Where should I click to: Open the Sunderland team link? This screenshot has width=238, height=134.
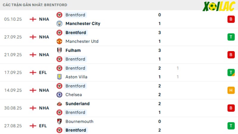pos(78,104)
